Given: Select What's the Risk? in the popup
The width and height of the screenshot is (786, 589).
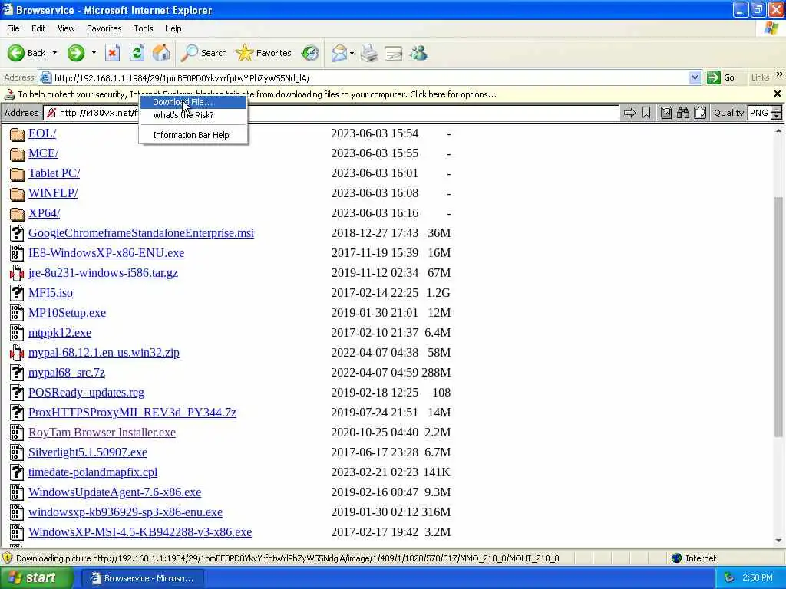Looking at the screenshot, I should [193, 115].
